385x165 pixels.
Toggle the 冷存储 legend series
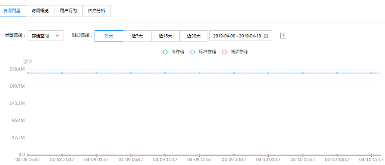(x=173, y=52)
